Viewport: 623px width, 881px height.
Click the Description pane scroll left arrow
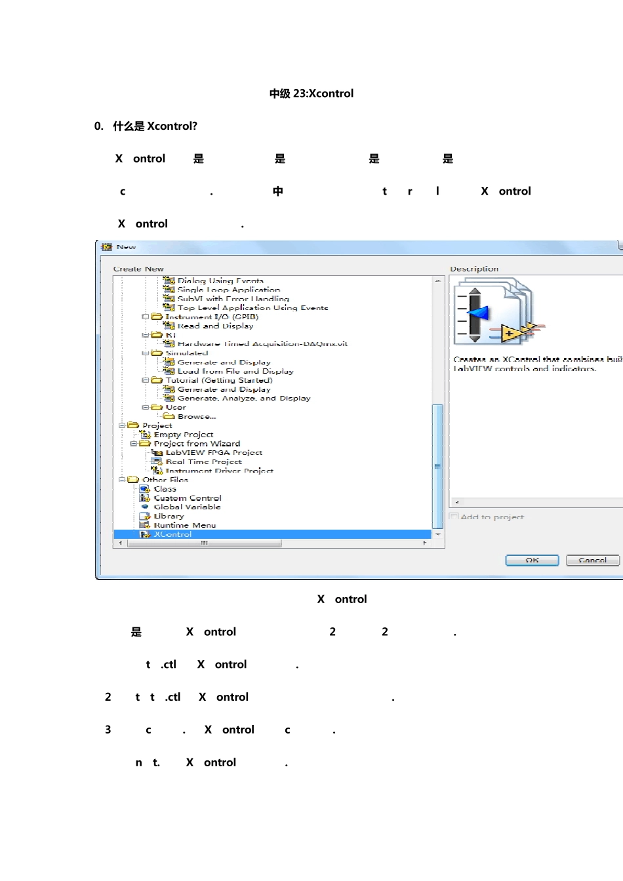click(456, 502)
